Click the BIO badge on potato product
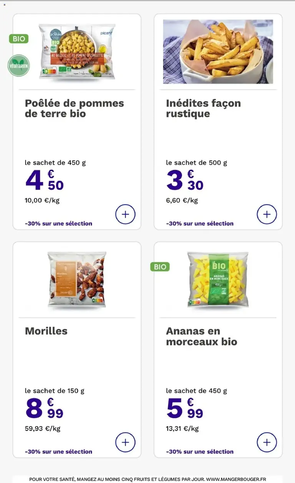Screen dimensions: 295x483 [19, 39]
